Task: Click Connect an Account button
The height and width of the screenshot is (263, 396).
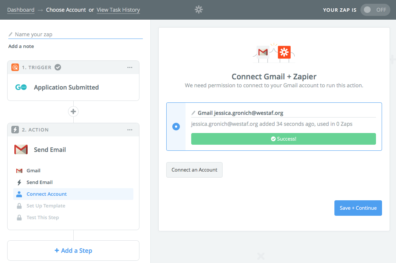Action: [194, 170]
